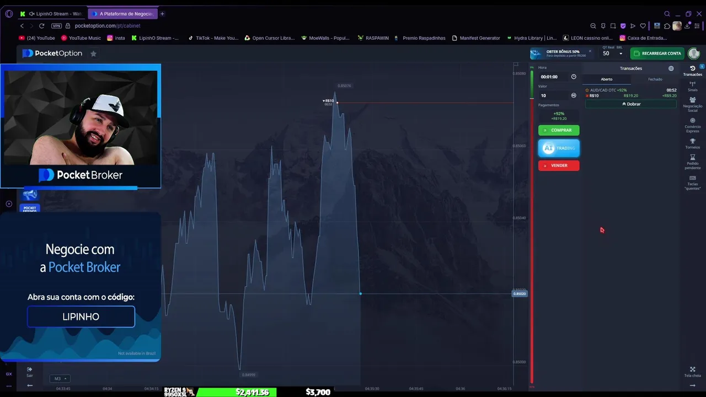This screenshot has width=706, height=397.
Task: Click the Hora time input field
Action: click(x=553, y=77)
